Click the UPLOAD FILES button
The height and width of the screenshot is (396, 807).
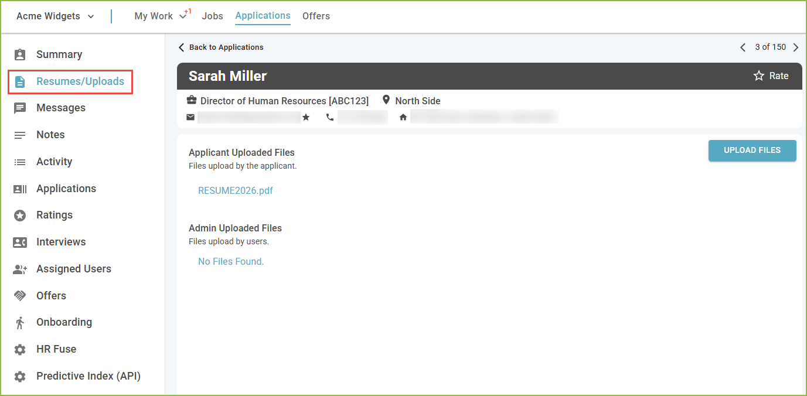752,151
